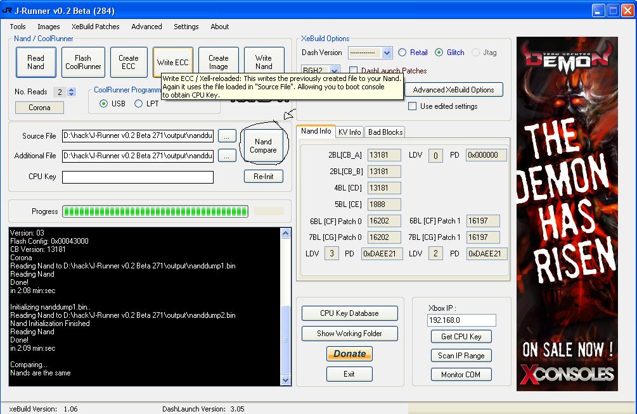Click the J-Runner title bar icon
The height and width of the screenshot is (414, 637).
[7, 10]
